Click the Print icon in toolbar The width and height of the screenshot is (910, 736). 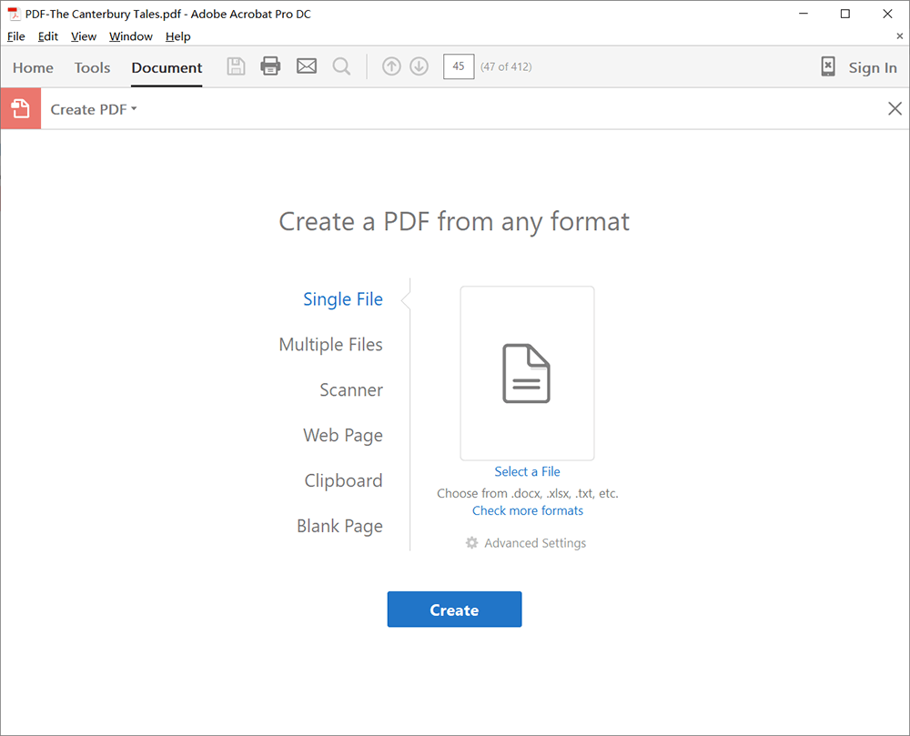click(x=270, y=66)
